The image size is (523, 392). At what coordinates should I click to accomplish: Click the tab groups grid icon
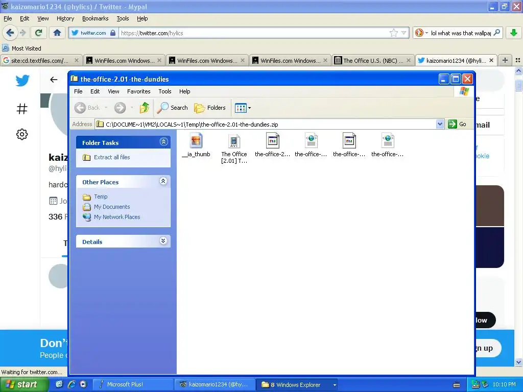pos(518,60)
